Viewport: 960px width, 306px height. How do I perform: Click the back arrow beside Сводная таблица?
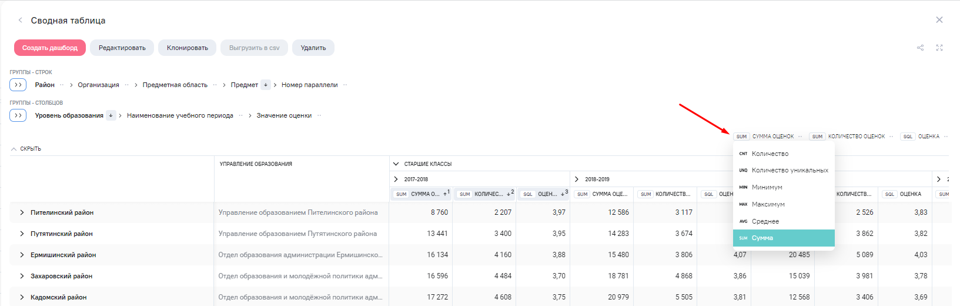(21, 20)
